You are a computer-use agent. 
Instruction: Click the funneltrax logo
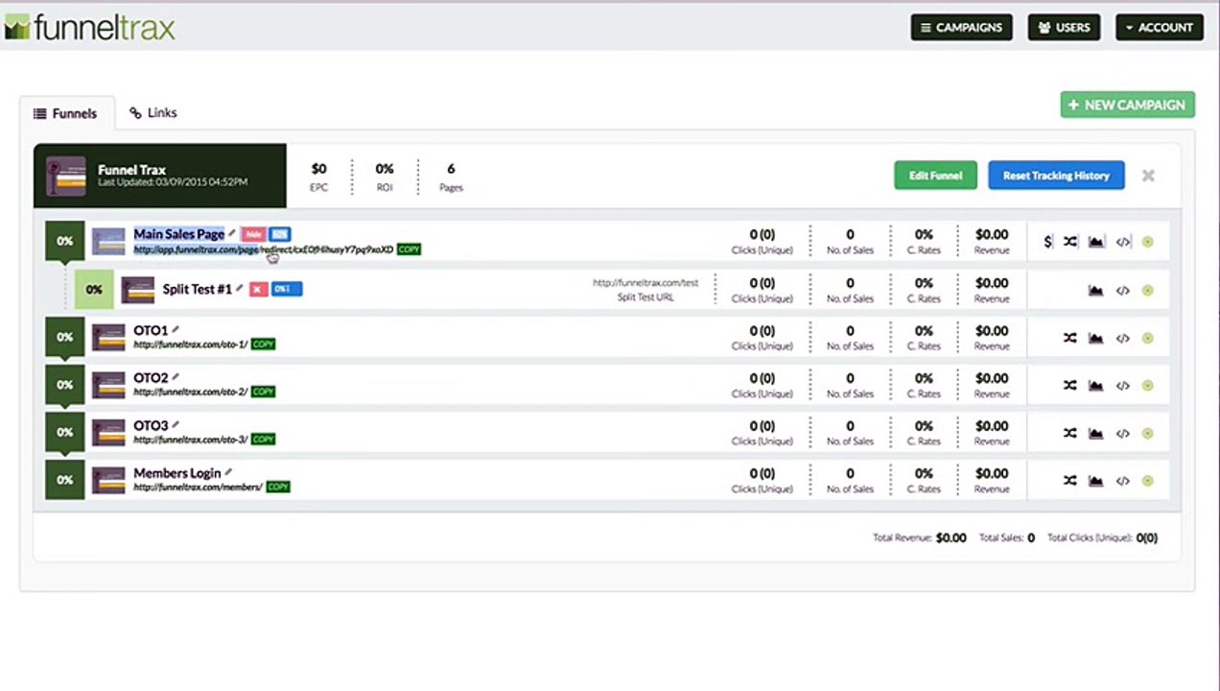[89, 28]
